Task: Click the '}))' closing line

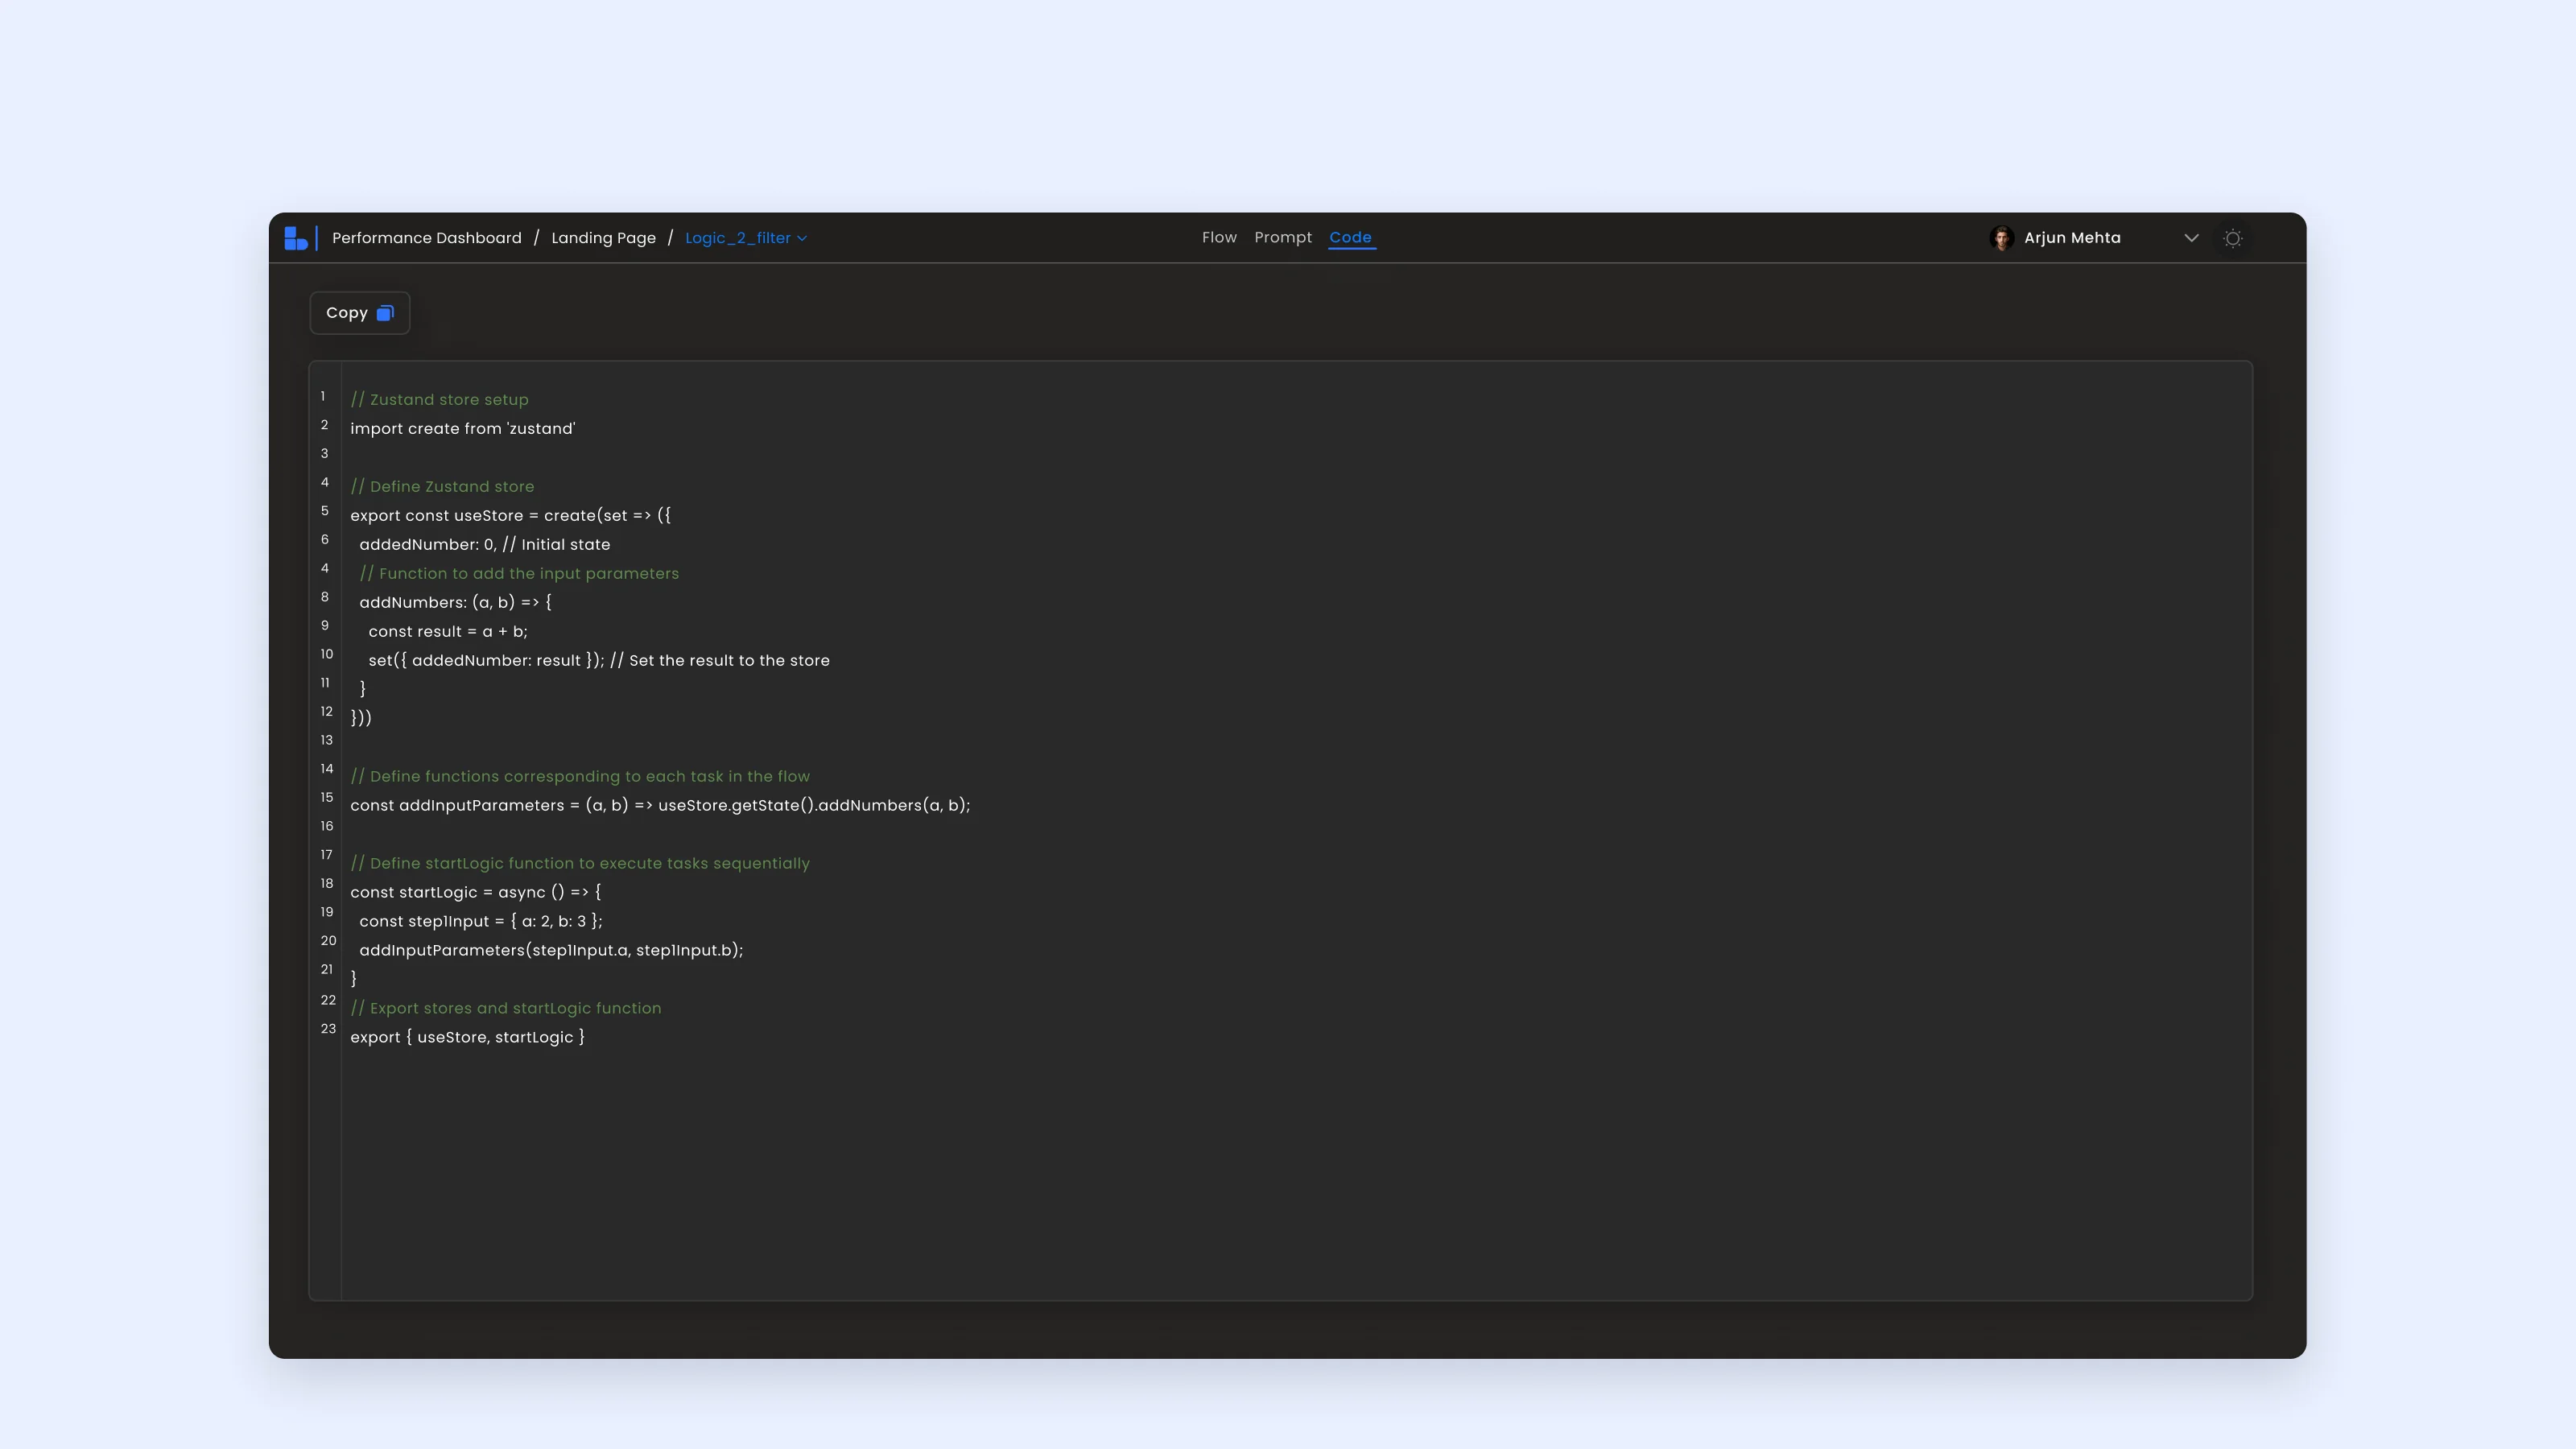Action: point(361,718)
